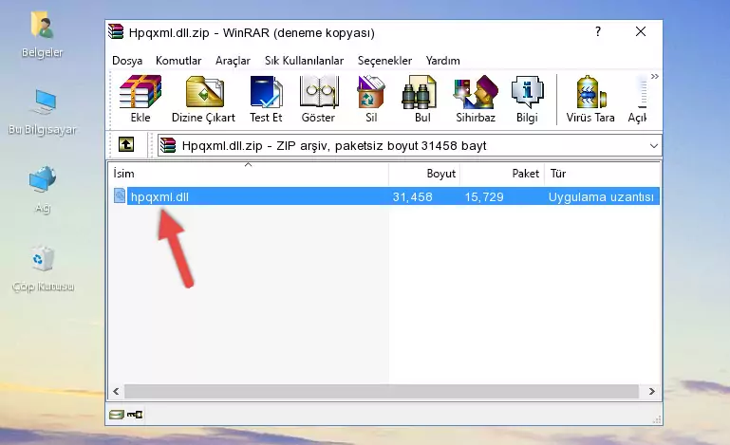730x445 pixels.
Task: Click the 15,729 packed size value
Action: 484,197
